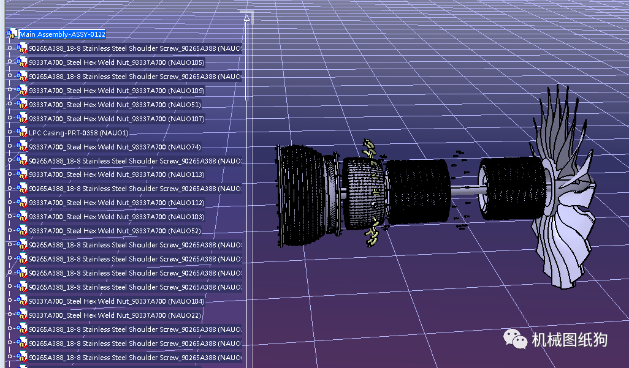Expand the Weld Nut NAUO52 tree node

pyautogui.click(x=10, y=230)
